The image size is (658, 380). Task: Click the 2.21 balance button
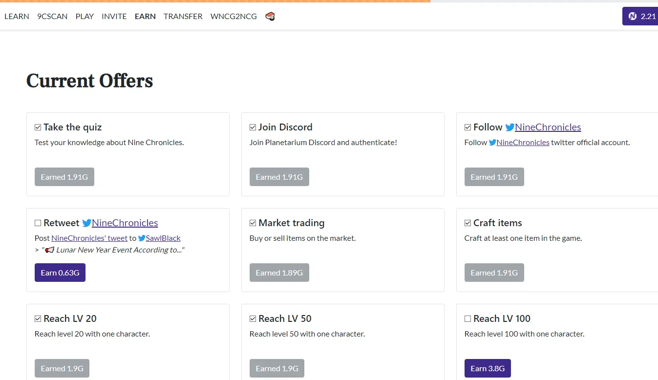(640, 16)
